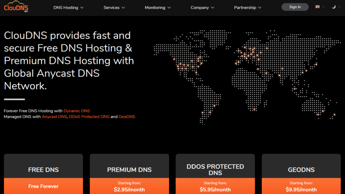Click the main headline about Free DNS Hosting
The width and height of the screenshot is (345, 194).
69,61
